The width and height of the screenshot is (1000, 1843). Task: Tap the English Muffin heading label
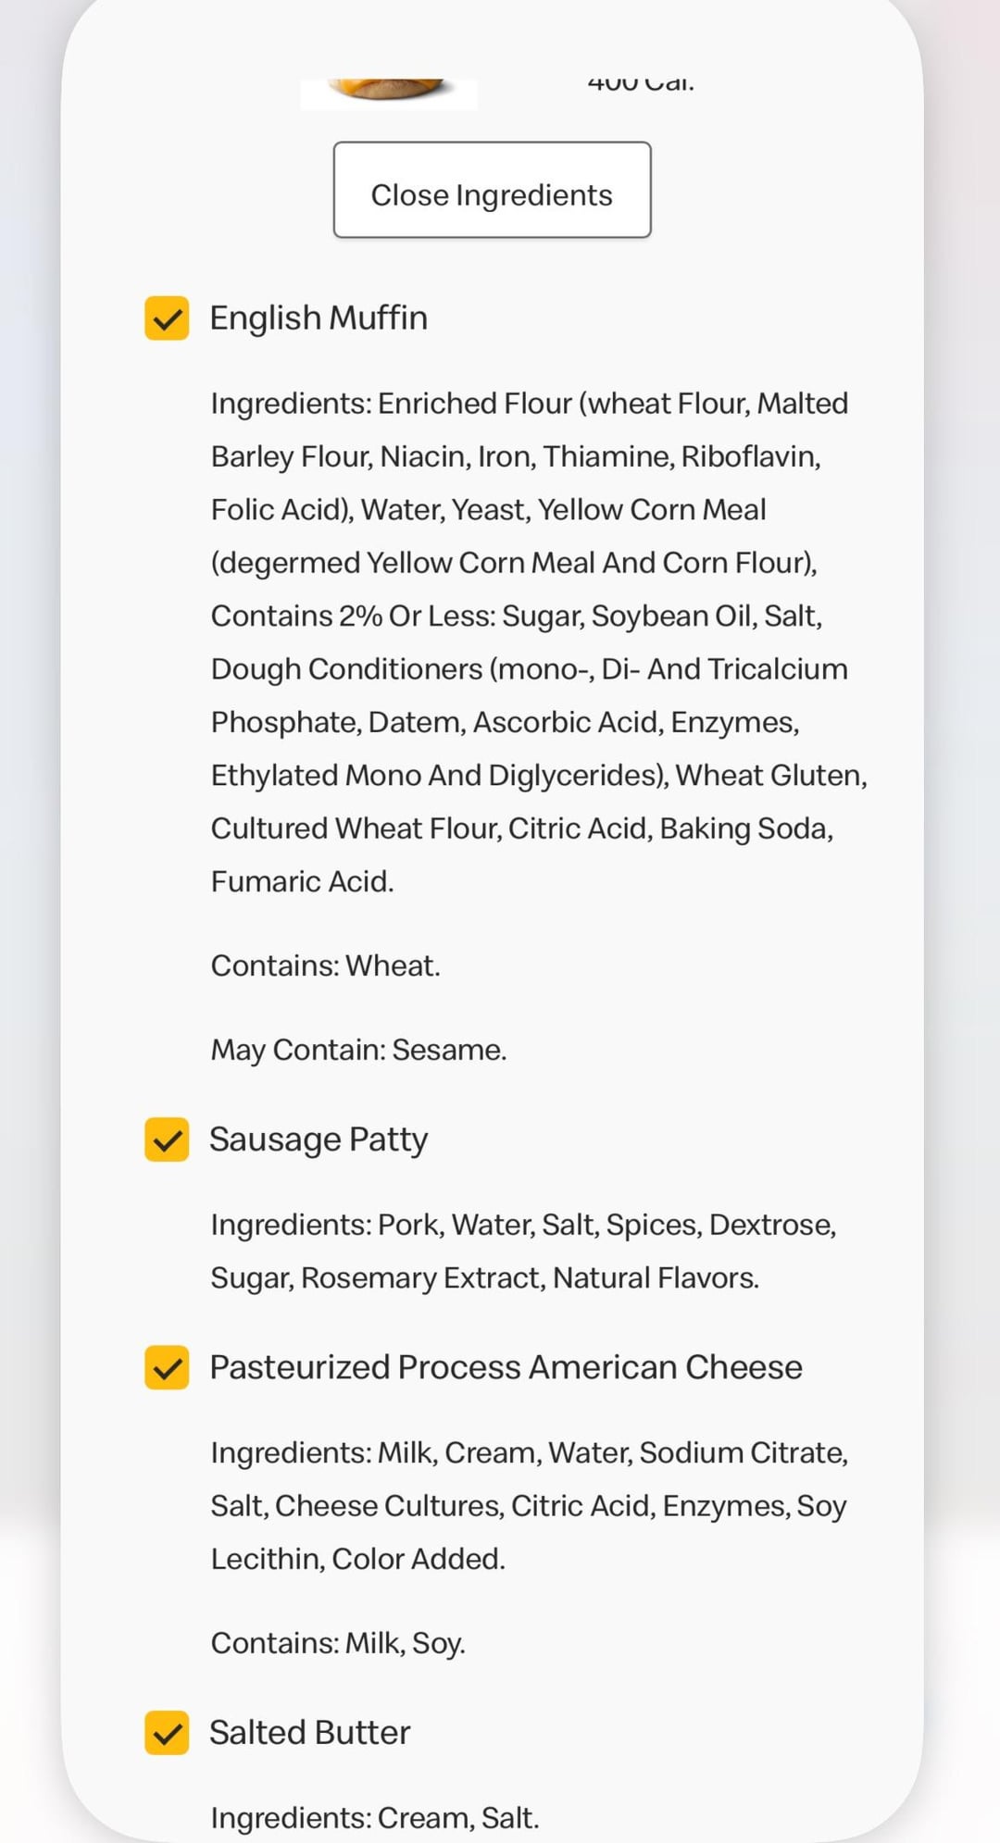(x=319, y=318)
